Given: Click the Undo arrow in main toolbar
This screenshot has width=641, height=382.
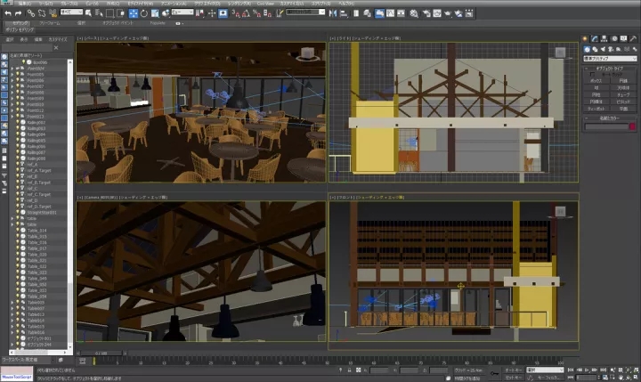Looking at the screenshot, I should point(7,13).
